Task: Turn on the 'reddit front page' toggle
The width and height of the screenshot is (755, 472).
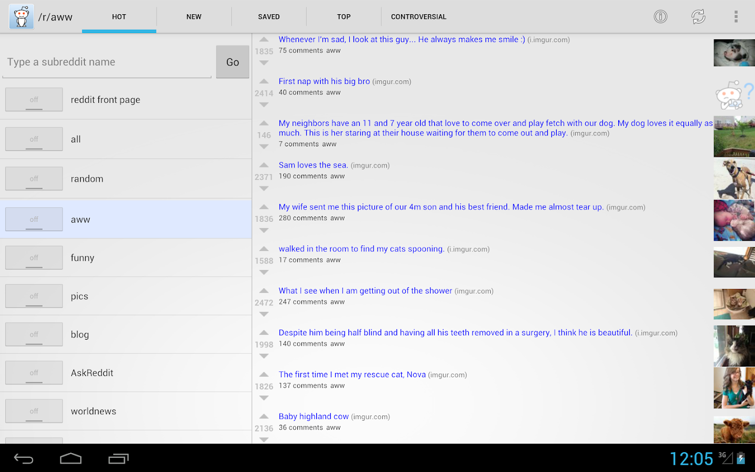Action: click(x=34, y=99)
